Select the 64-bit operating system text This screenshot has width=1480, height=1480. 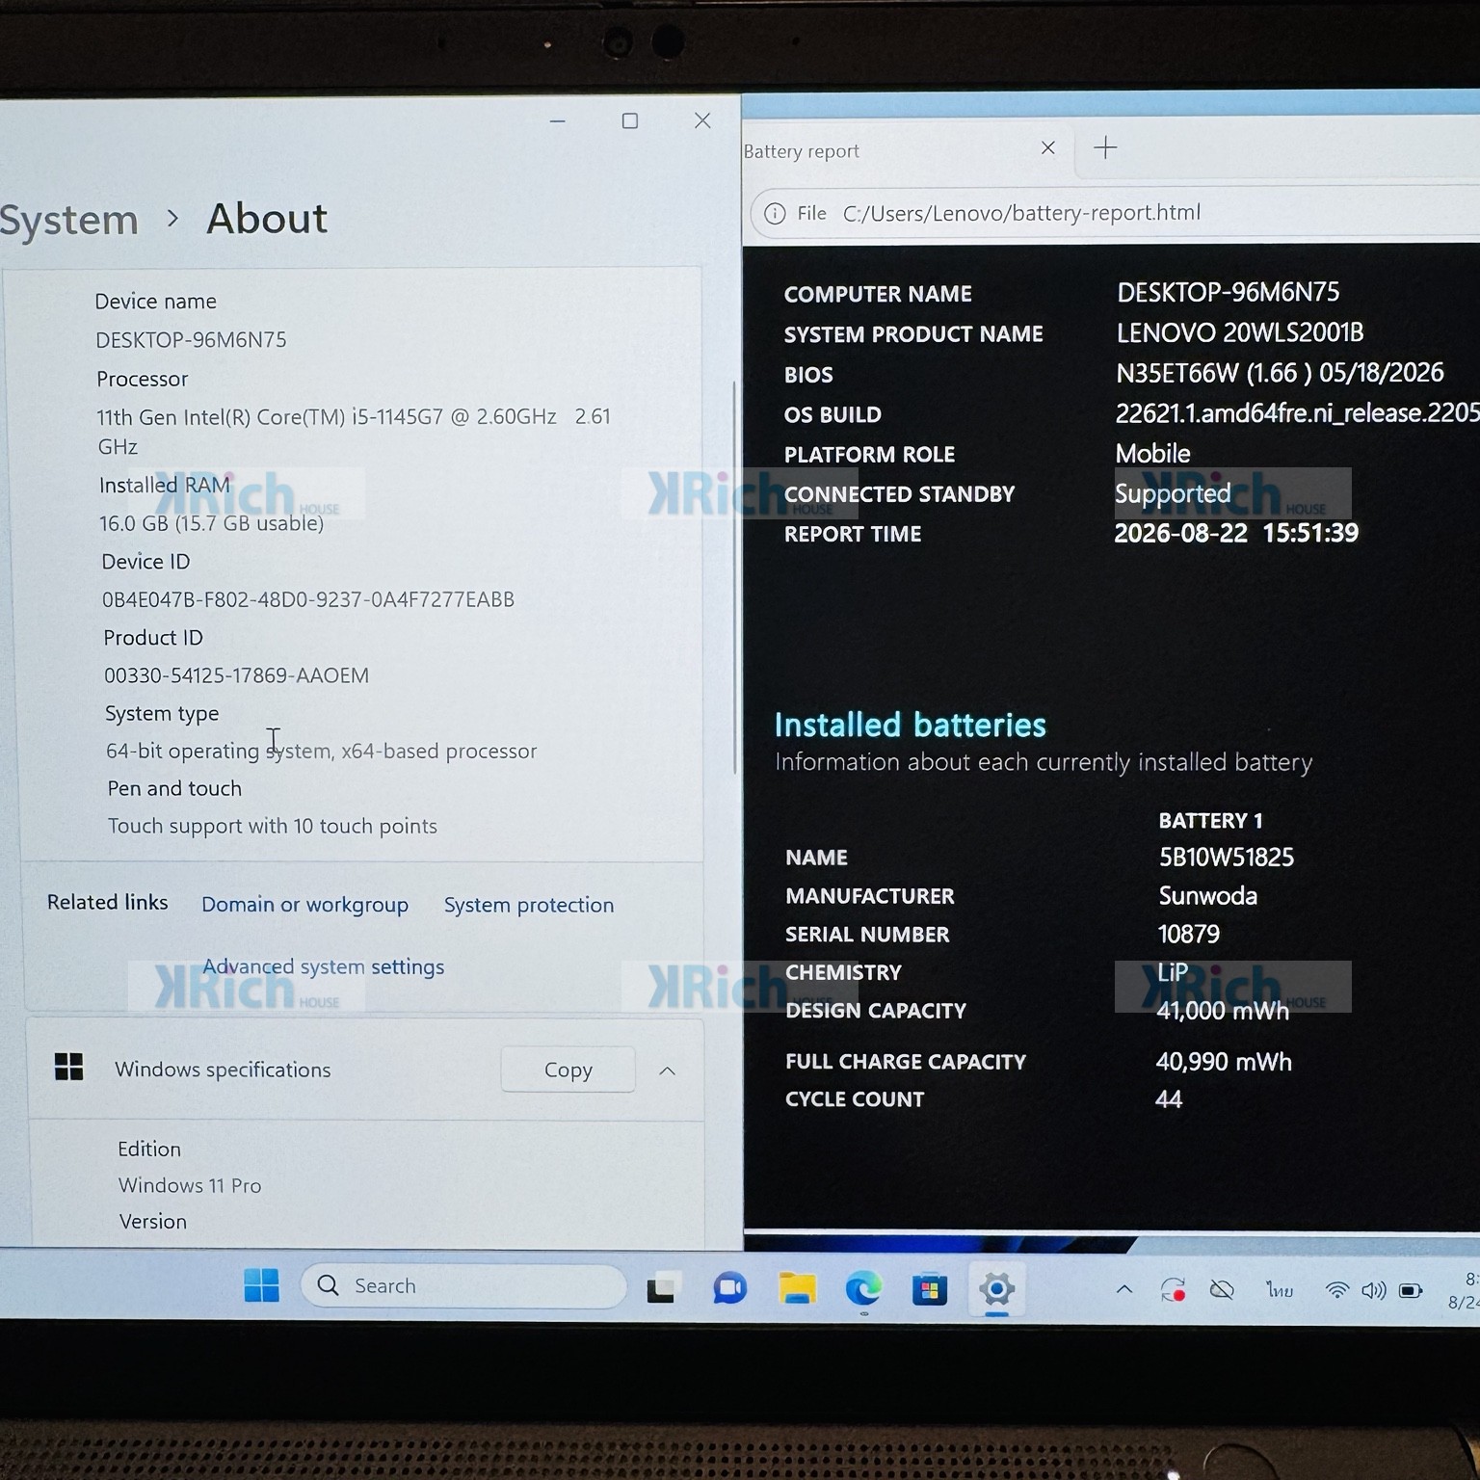click(321, 751)
